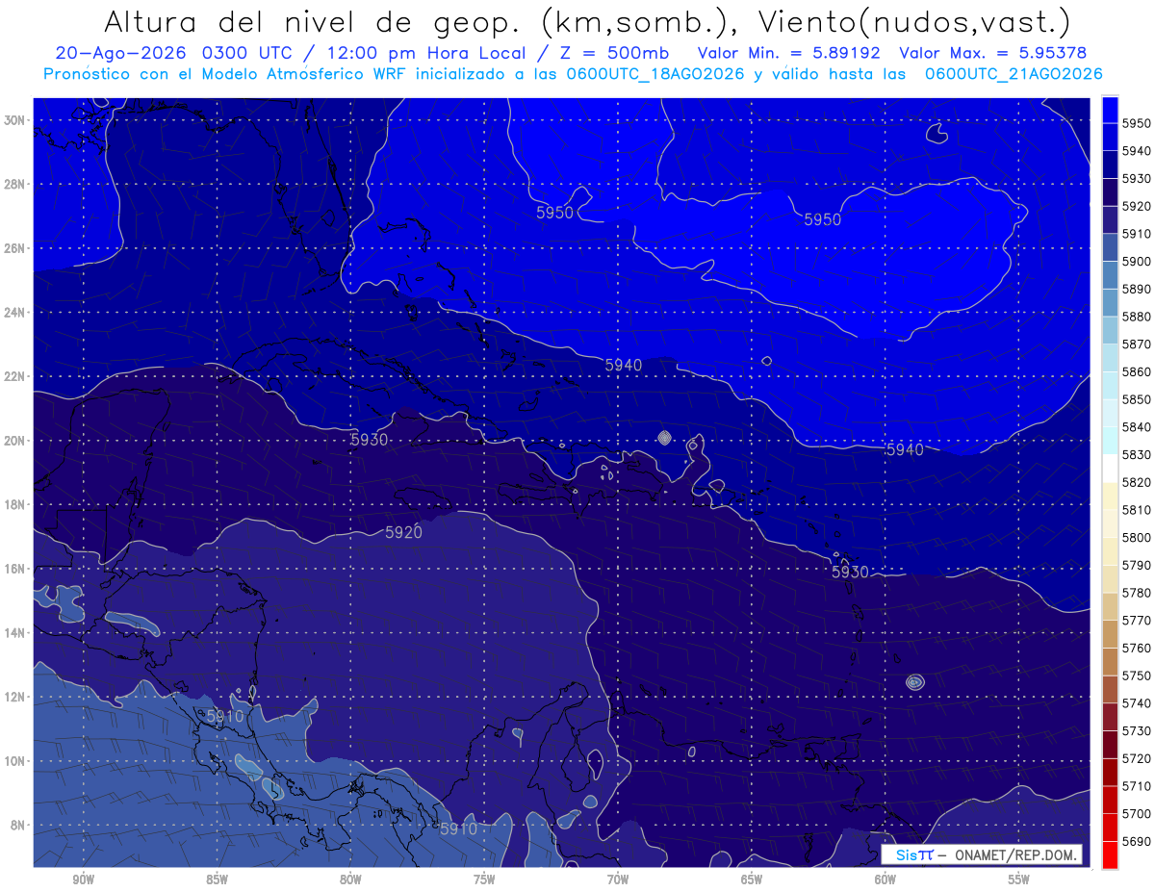The width and height of the screenshot is (1155, 892).
Task: Click the '0600UTC_21AGO2026' valid-until time
Action: [x=1014, y=74]
